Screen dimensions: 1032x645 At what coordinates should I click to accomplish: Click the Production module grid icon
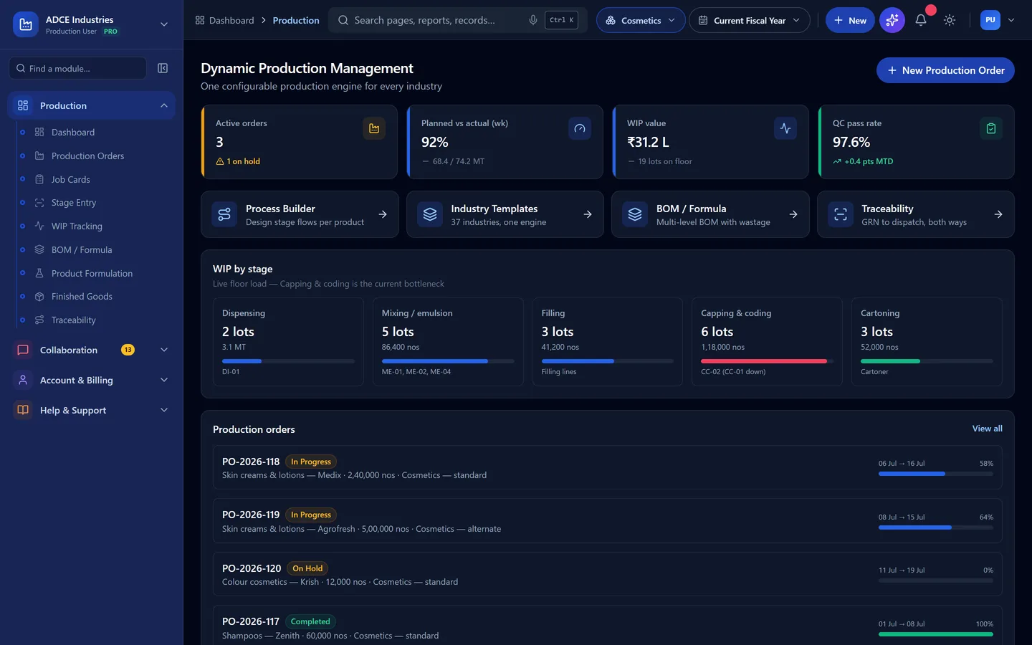23,105
